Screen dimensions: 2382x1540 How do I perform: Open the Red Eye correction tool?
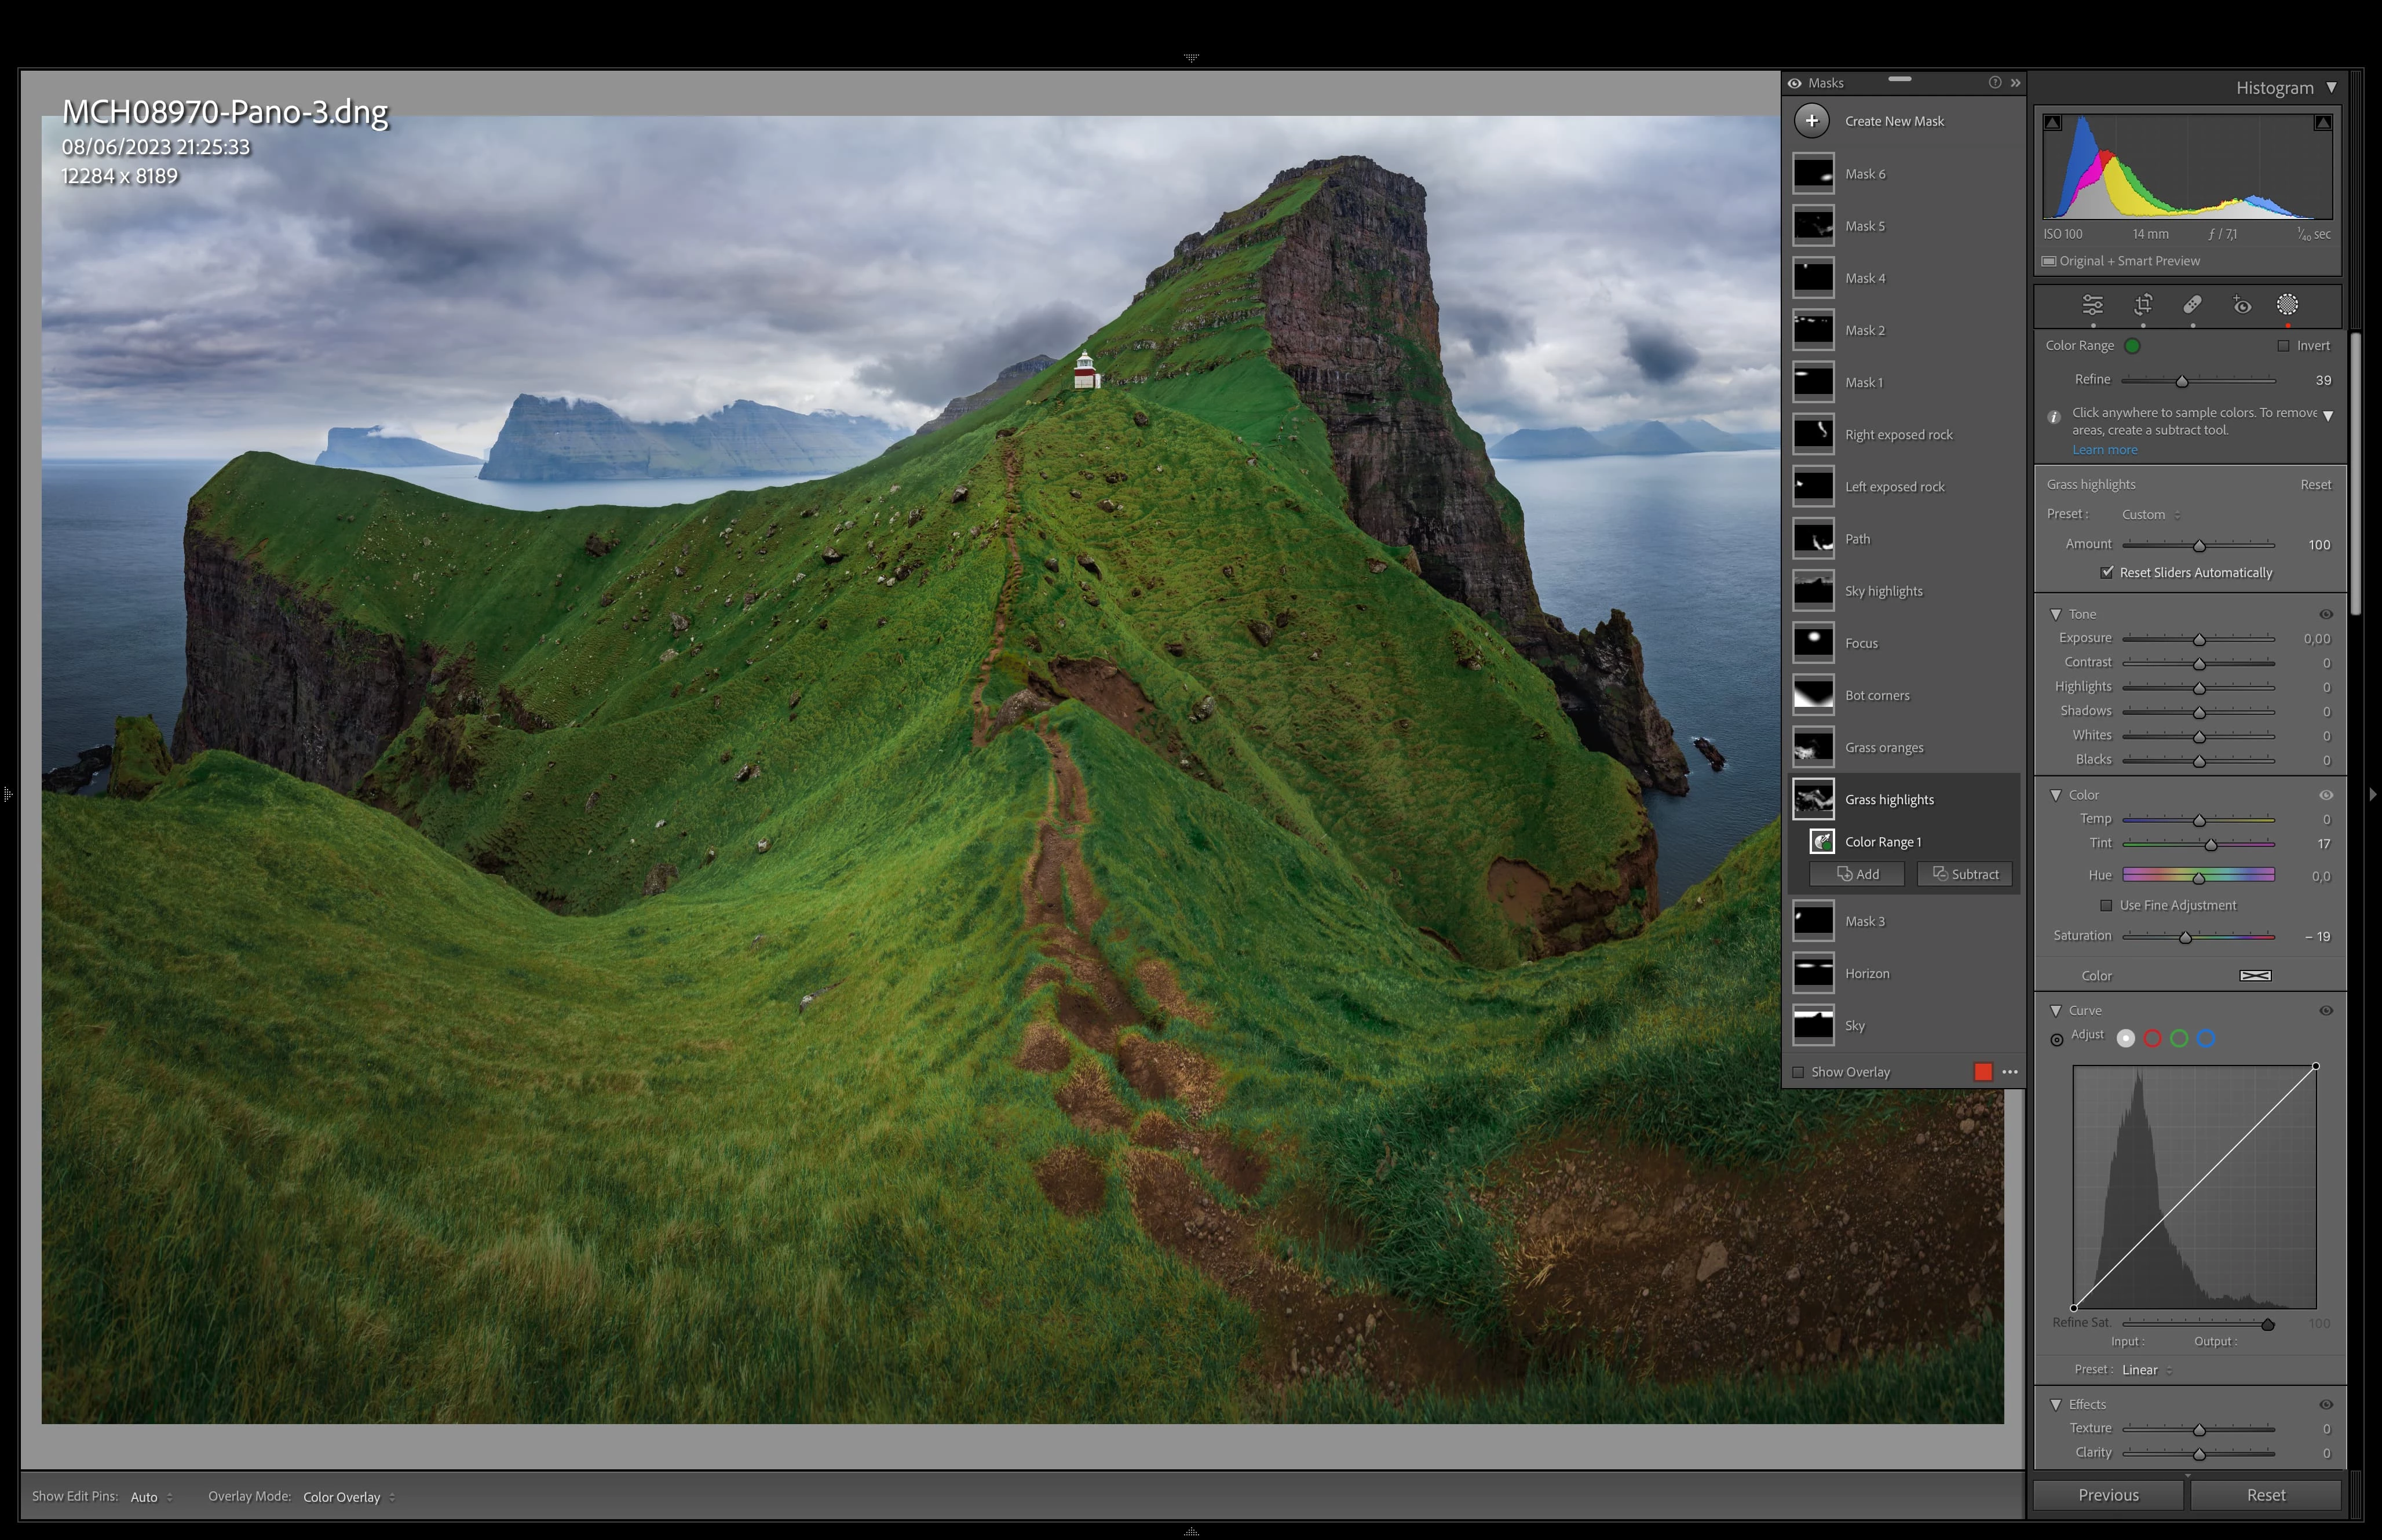2242,306
